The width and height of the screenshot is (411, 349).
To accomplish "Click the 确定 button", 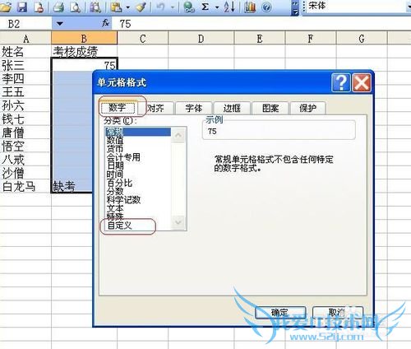I will [x=280, y=312].
